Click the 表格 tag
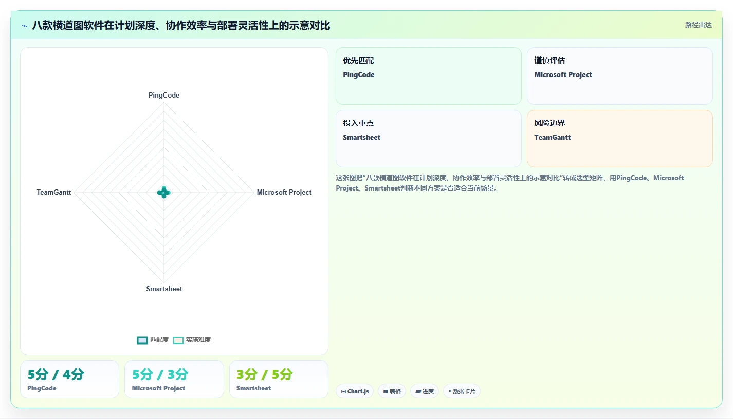This screenshot has height=419, width=733. (x=392, y=391)
